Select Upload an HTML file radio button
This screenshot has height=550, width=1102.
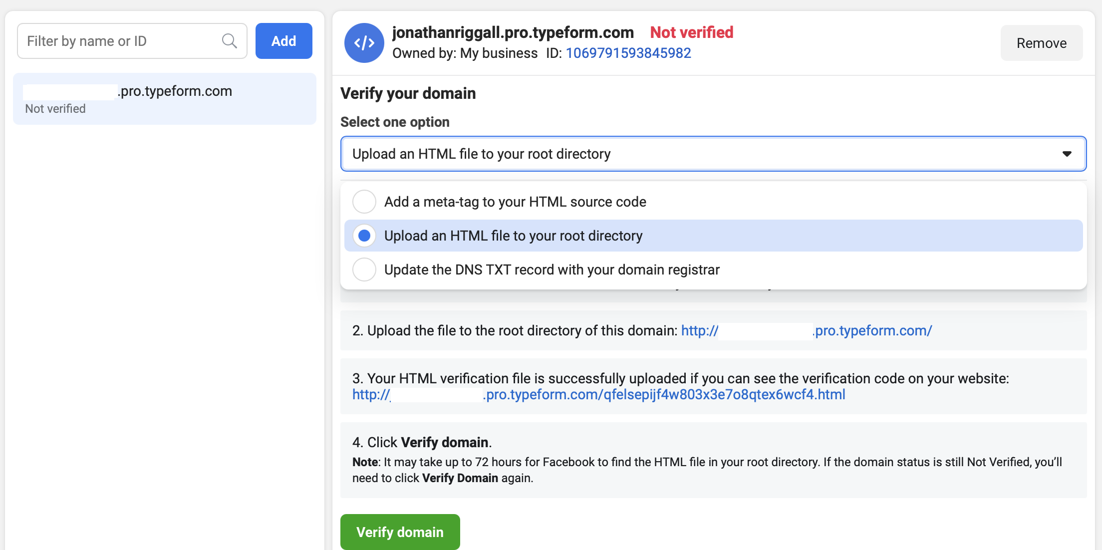coord(364,236)
